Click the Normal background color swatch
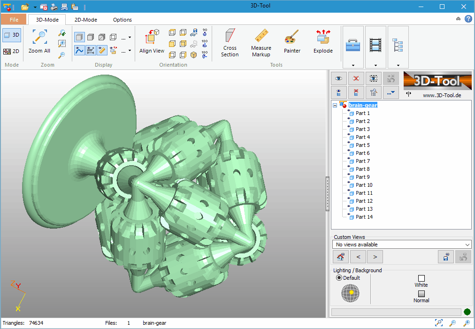Image resolution: width=475 pixels, height=329 pixels. (x=421, y=293)
